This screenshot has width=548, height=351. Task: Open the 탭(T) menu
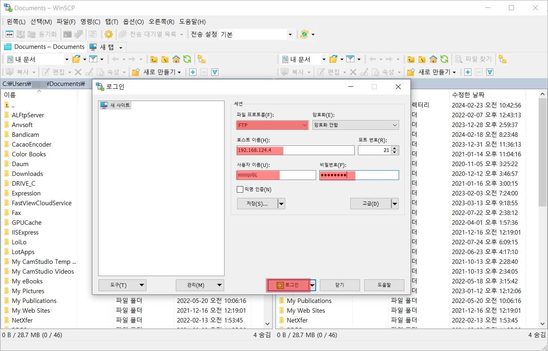pos(112,22)
